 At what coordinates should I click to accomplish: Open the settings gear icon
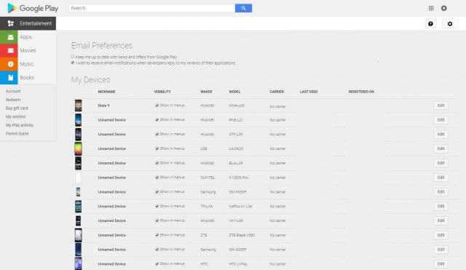[x=450, y=24]
